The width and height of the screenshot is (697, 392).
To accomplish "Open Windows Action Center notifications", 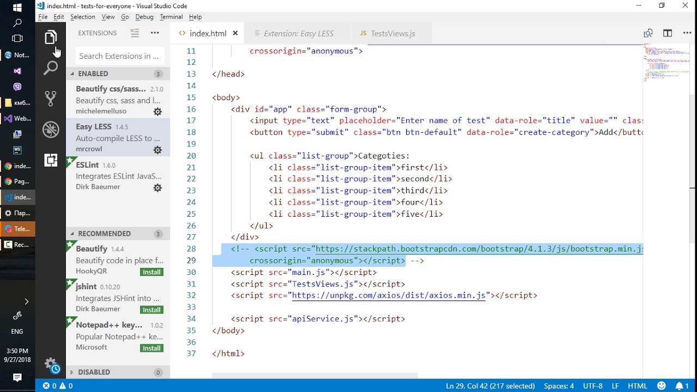I will coord(17,377).
